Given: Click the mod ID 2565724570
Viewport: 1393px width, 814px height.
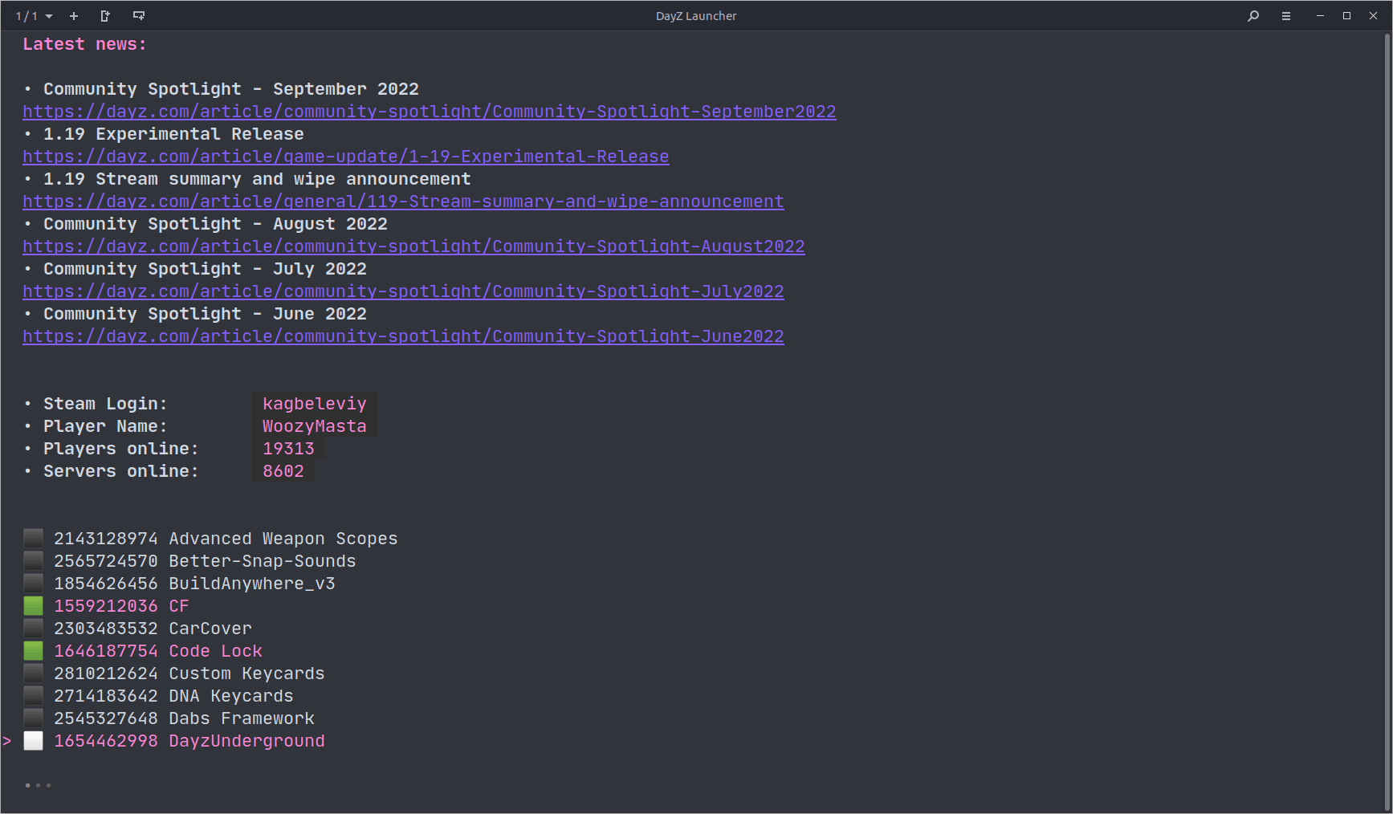Looking at the screenshot, I should [106, 561].
